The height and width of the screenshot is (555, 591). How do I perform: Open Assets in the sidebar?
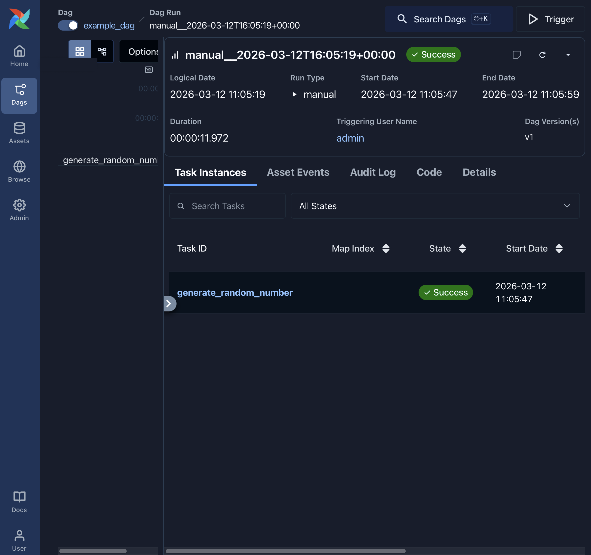[19, 133]
